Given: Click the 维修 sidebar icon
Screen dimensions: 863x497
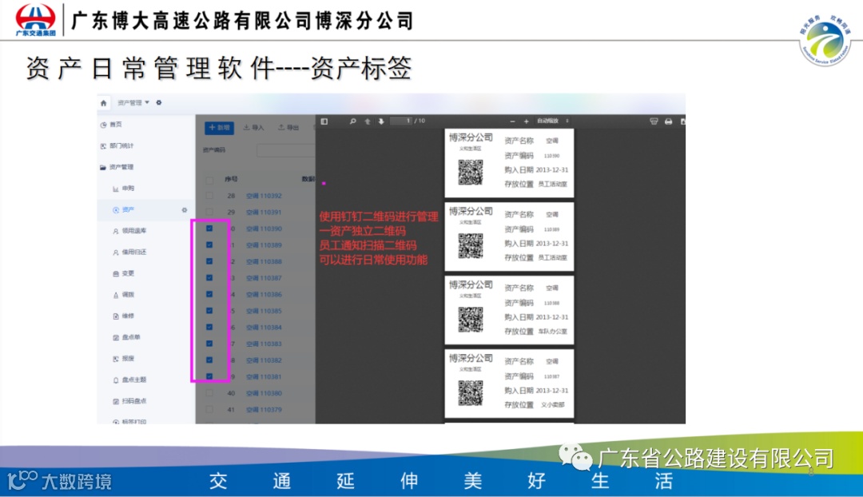Looking at the screenshot, I should click(x=116, y=316).
